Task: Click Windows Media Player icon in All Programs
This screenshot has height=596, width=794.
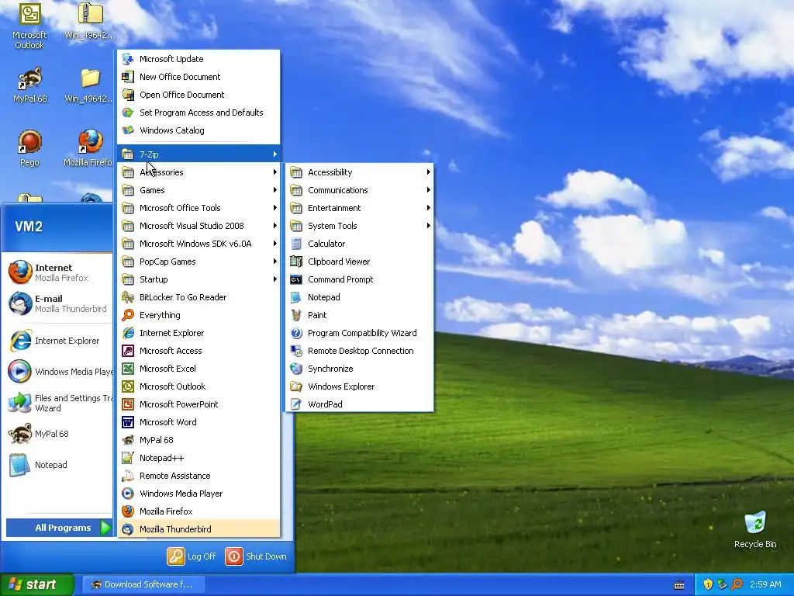Action: pos(128,493)
